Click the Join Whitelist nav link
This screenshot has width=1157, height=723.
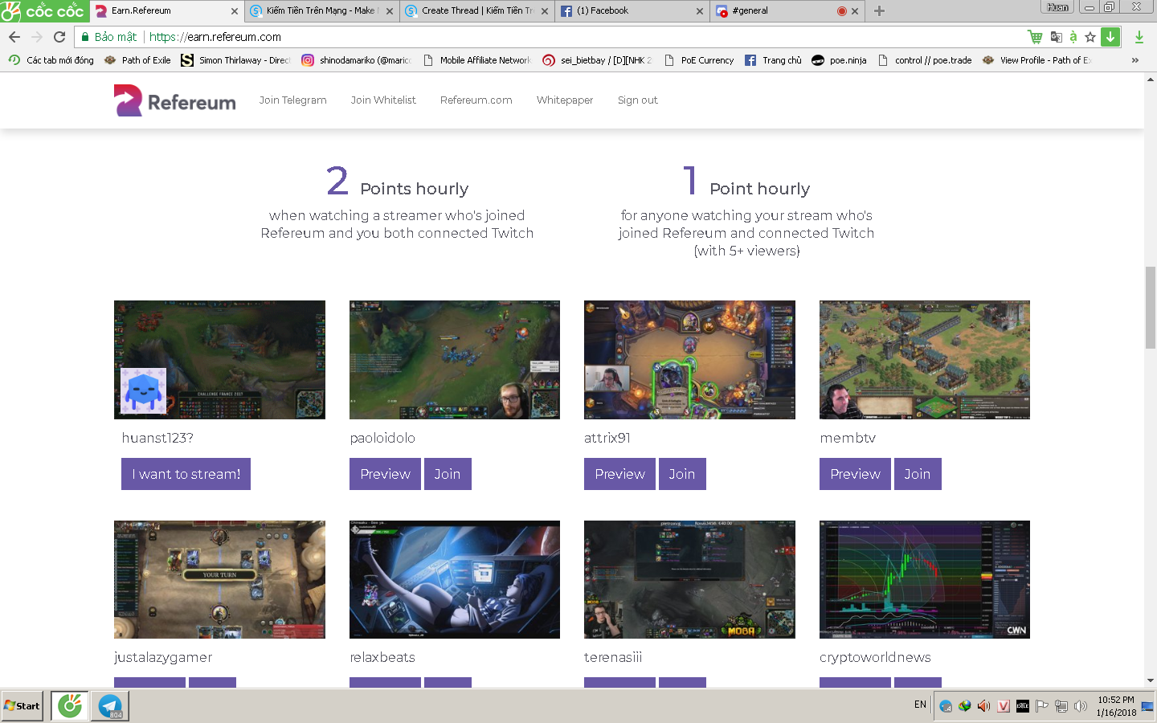(383, 100)
